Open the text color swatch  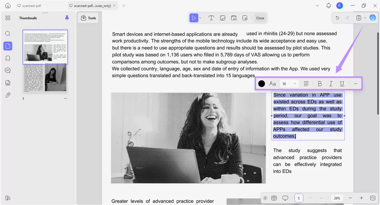coord(261,83)
